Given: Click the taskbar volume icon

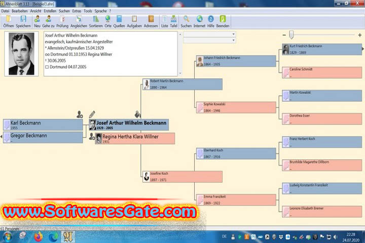Looking at the screenshot, I should [x=335, y=237].
